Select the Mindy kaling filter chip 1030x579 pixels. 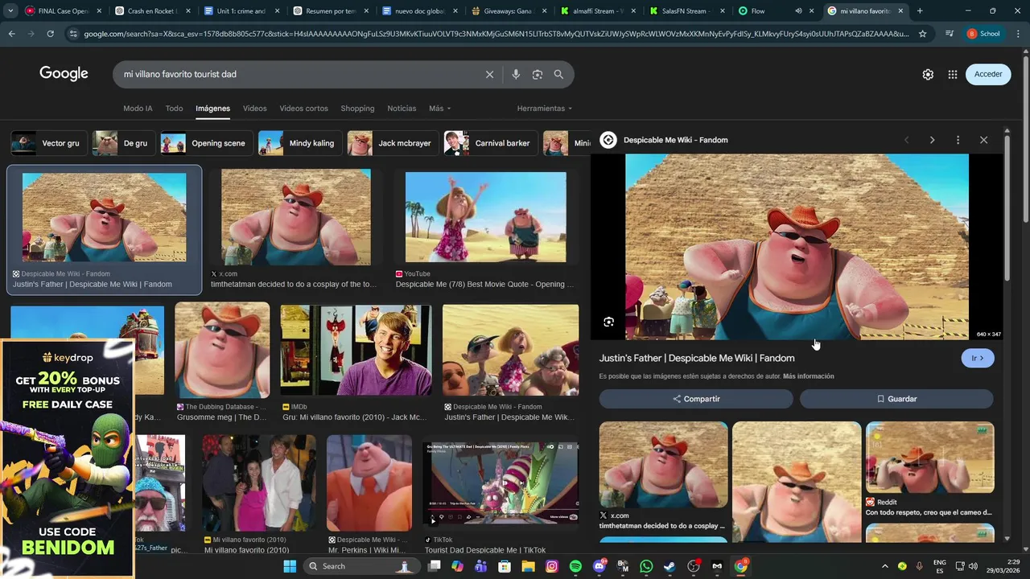[300, 143]
